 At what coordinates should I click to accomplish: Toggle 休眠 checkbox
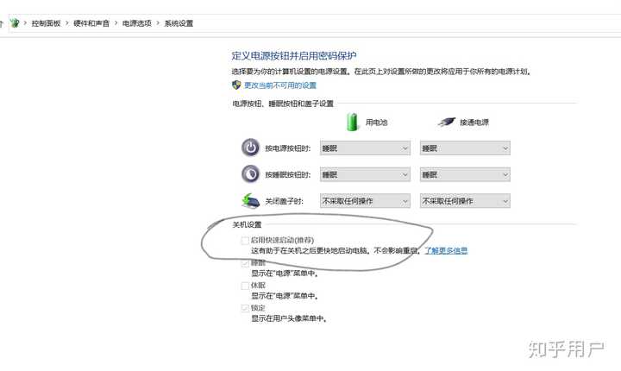click(245, 286)
